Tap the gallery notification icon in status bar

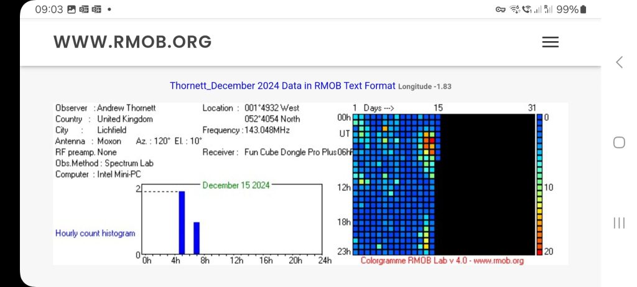(72, 9)
